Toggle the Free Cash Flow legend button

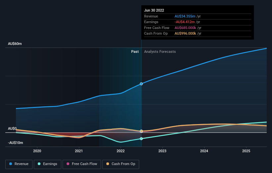[x=82, y=164]
